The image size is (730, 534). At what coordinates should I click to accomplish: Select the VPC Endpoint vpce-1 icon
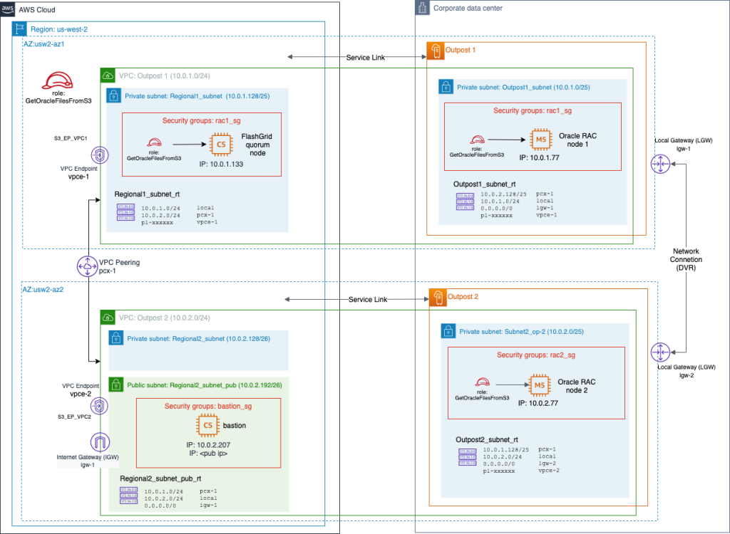[x=99, y=155]
